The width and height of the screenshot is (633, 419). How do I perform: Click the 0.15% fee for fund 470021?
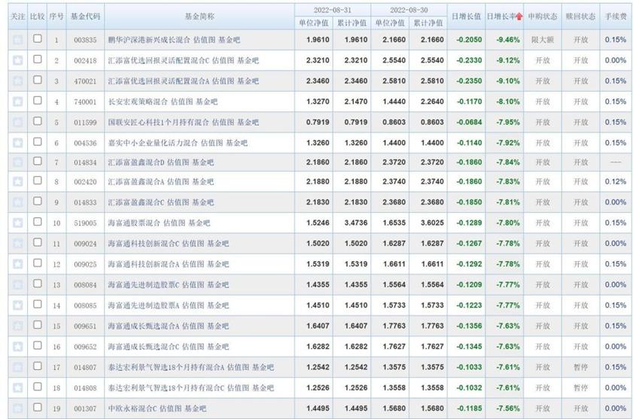[x=615, y=80]
